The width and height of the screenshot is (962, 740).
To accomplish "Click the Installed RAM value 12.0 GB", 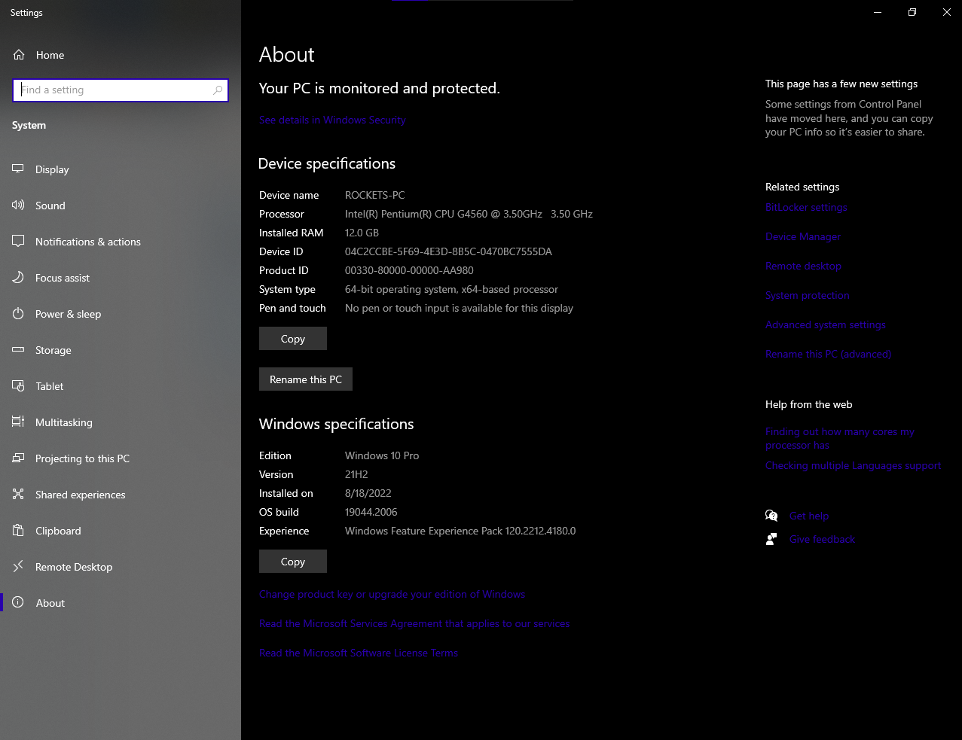I will (x=362, y=233).
